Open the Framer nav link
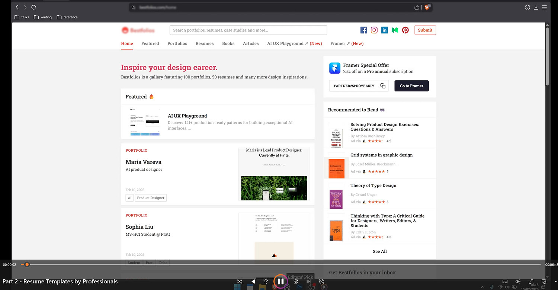 pyautogui.click(x=347, y=43)
